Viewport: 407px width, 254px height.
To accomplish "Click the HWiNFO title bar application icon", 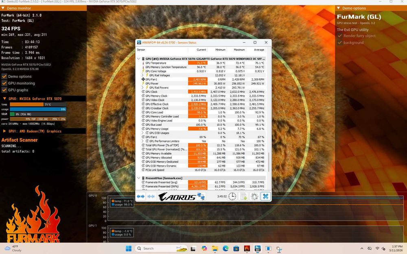I will point(139,43).
